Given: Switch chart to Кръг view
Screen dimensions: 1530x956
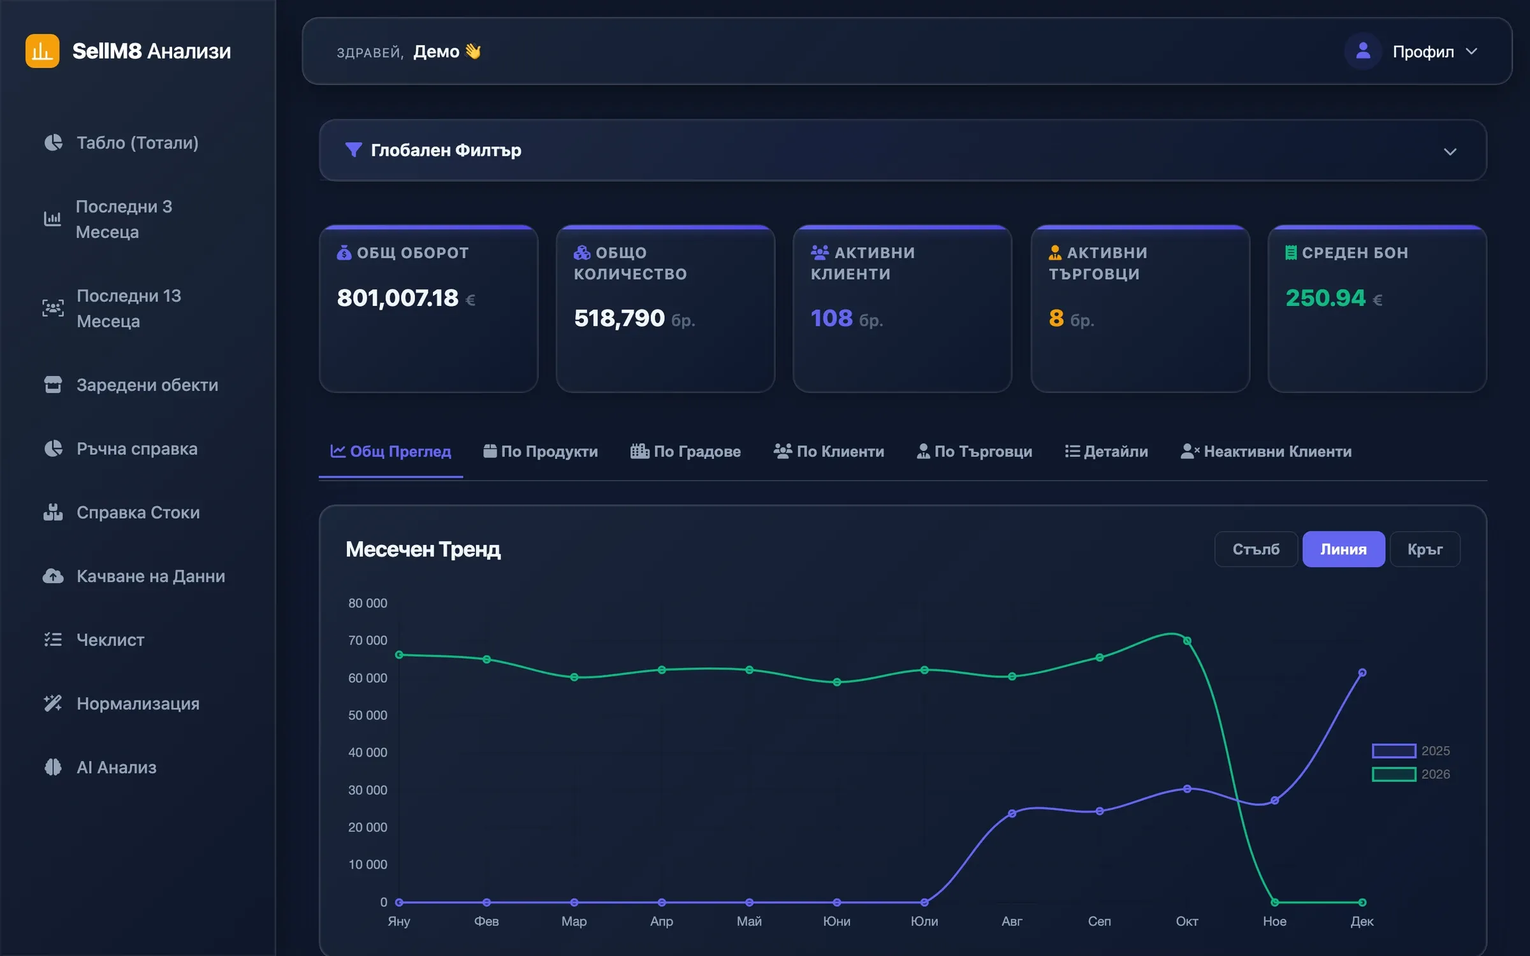Looking at the screenshot, I should coord(1425,549).
